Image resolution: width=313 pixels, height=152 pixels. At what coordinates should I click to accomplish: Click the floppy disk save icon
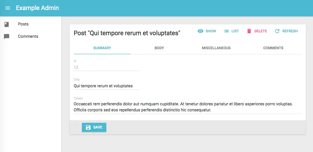click(x=88, y=127)
